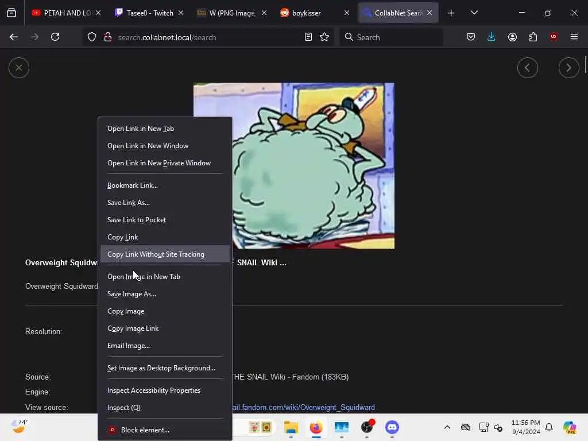Screen dimensions: 588x441
Task: Click the browser forward arrow
Action: click(34, 37)
